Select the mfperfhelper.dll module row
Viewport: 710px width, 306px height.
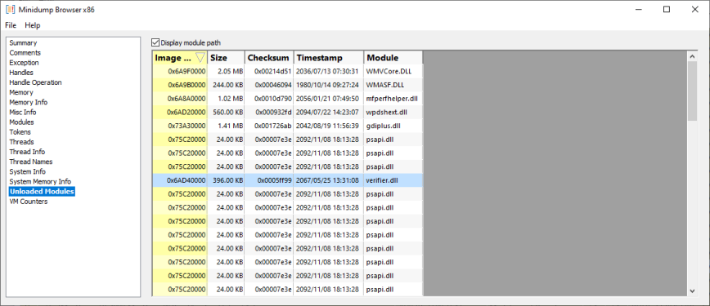288,99
